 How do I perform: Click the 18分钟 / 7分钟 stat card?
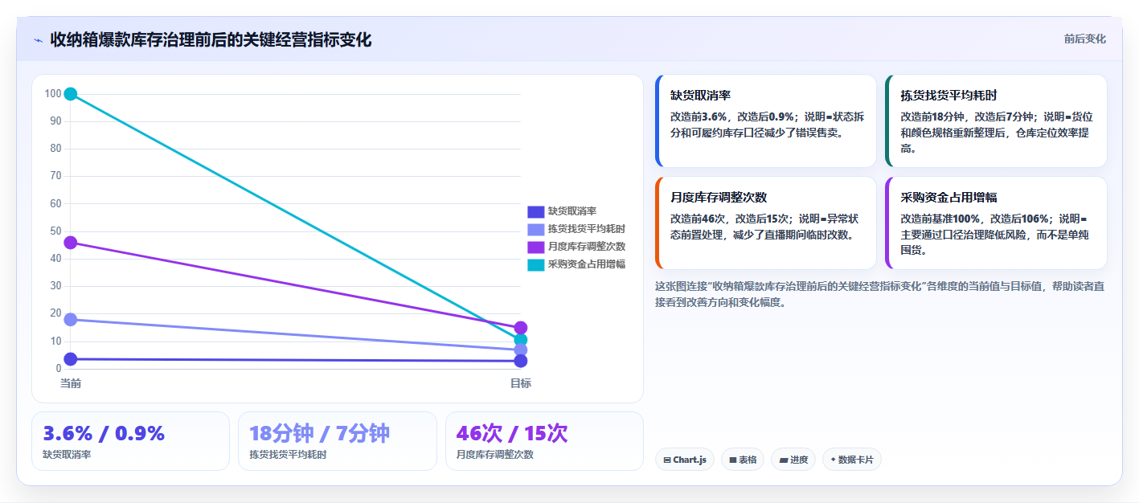click(x=338, y=441)
